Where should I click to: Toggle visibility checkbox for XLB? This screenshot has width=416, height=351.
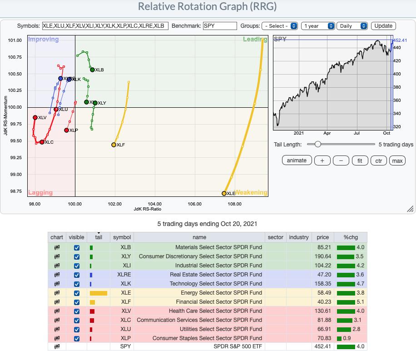[x=77, y=248]
